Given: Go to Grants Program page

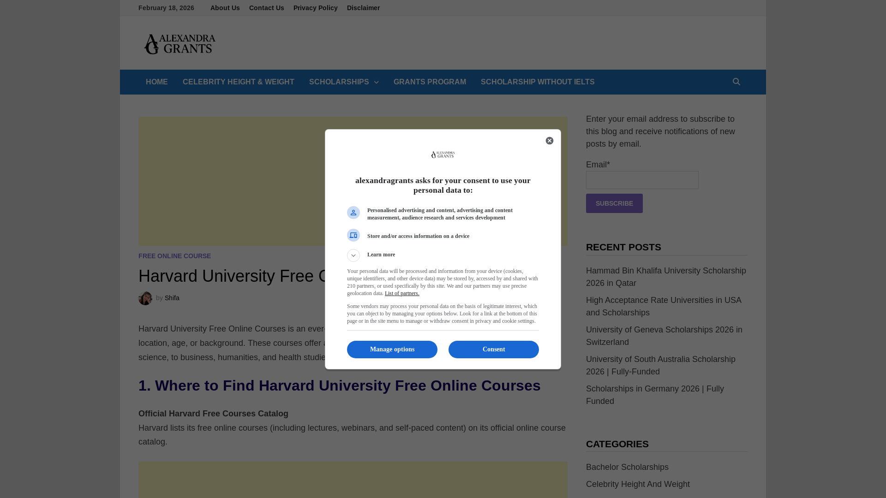Looking at the screenshot, I should pos(430,82).
